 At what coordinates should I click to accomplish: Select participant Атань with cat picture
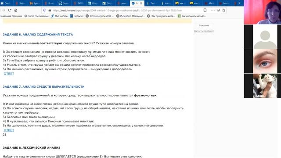pyautogui.click(x=263, y=86)
